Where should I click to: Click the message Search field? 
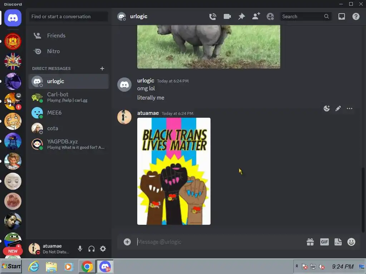[x=305, y=16]
